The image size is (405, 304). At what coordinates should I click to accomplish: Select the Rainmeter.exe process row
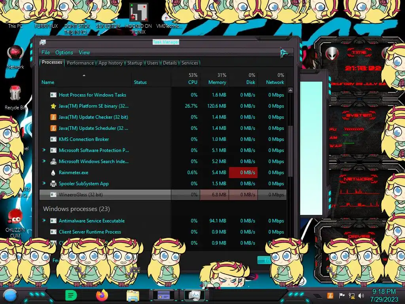coord(163,173)
